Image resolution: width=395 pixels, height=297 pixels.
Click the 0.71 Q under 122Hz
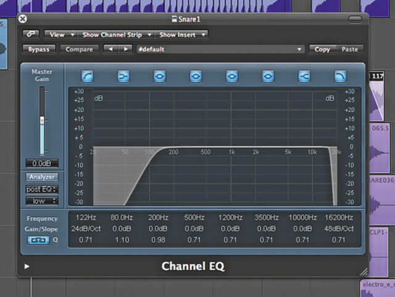(86, 240)
